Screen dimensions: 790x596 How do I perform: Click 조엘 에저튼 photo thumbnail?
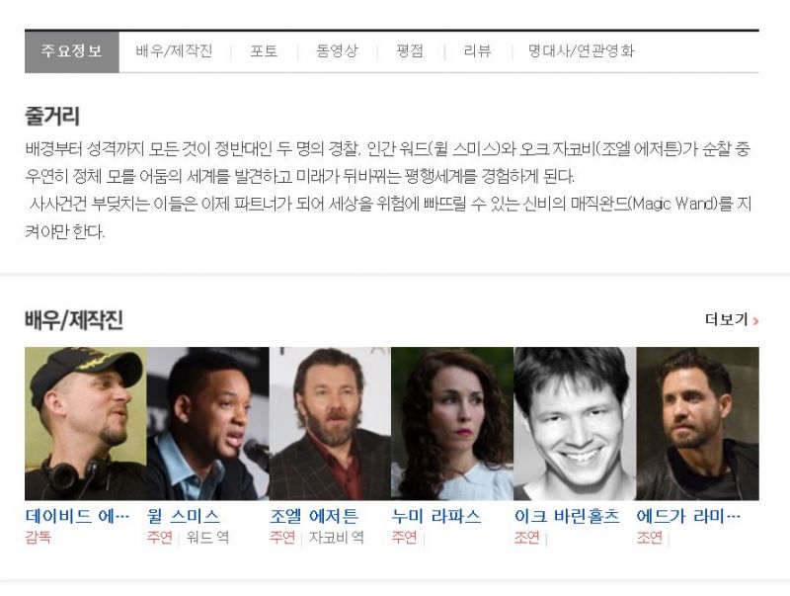tap(330, 424)
